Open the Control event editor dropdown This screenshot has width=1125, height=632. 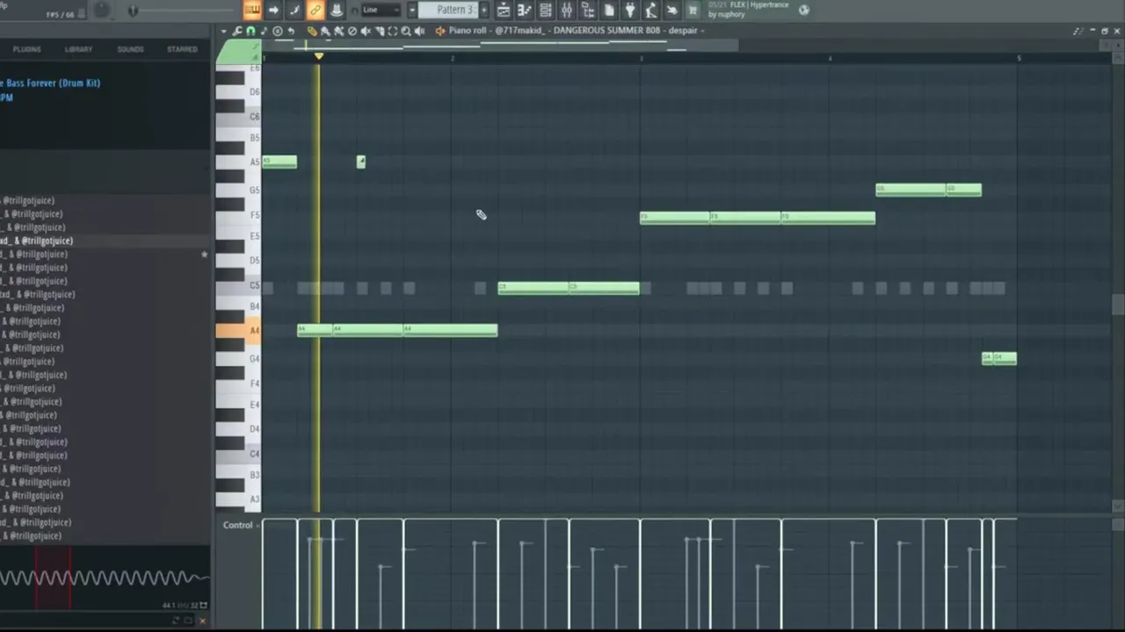(x=240, y=525)
